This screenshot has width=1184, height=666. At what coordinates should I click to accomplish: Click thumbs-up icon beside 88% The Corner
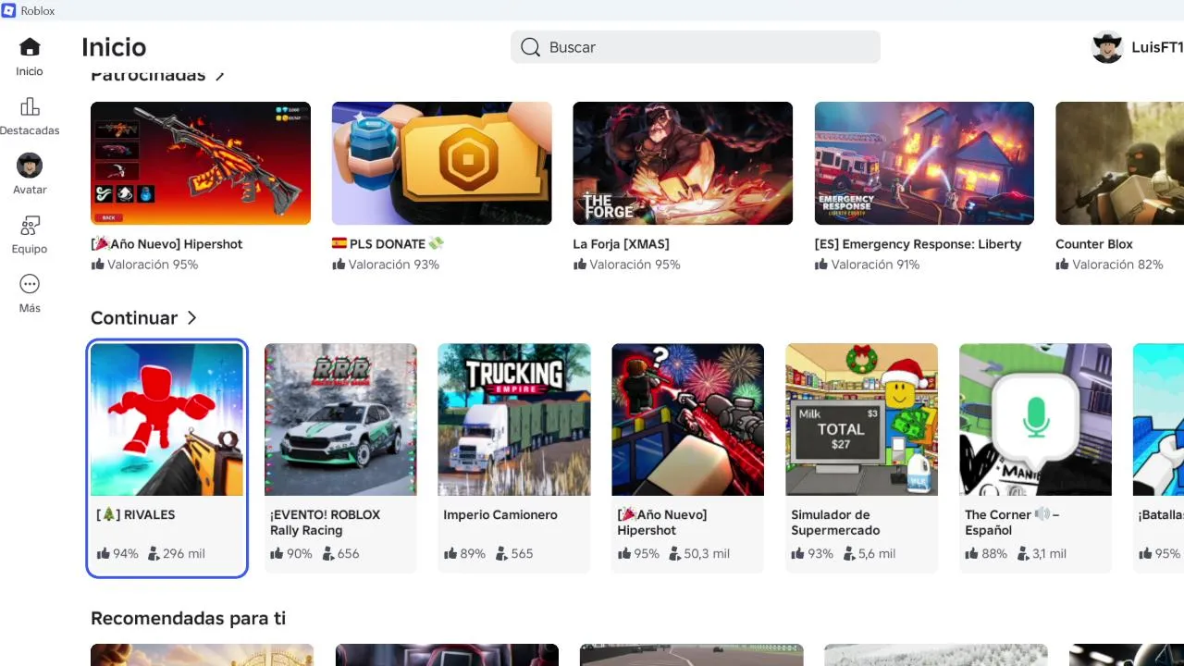972,554
